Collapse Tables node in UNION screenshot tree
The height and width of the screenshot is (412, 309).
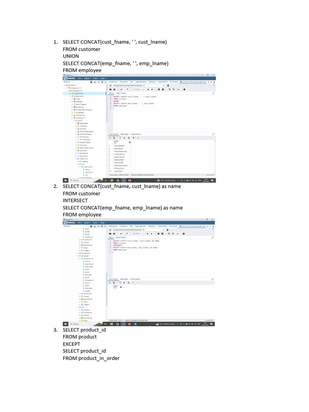(76, 159)
